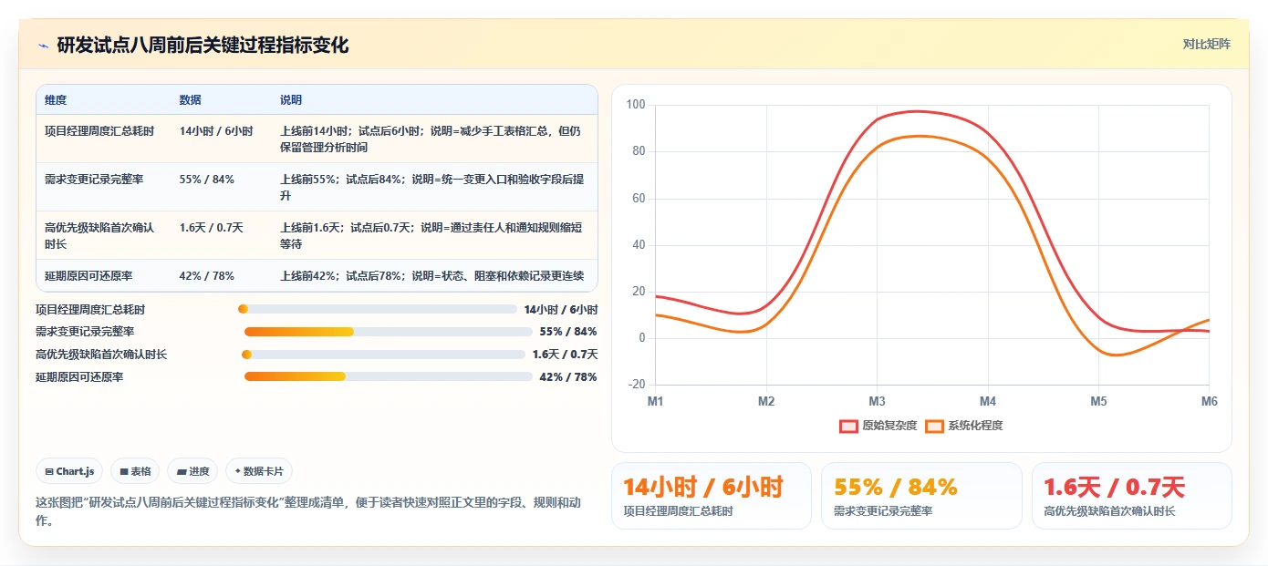
Task: Open the yellow 55% / 84% data card
Action: [921, 495]
